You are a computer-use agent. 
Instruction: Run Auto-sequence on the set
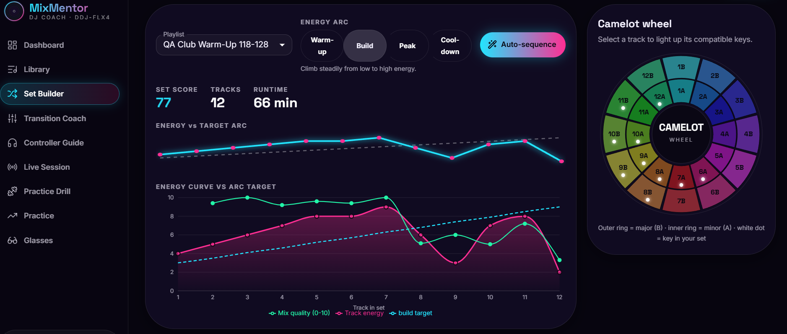(x=522, y=45)
